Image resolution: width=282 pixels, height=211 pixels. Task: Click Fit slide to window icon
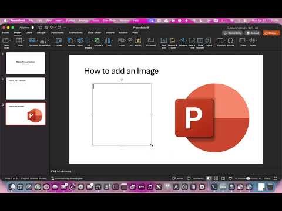[x=276, y=178]
